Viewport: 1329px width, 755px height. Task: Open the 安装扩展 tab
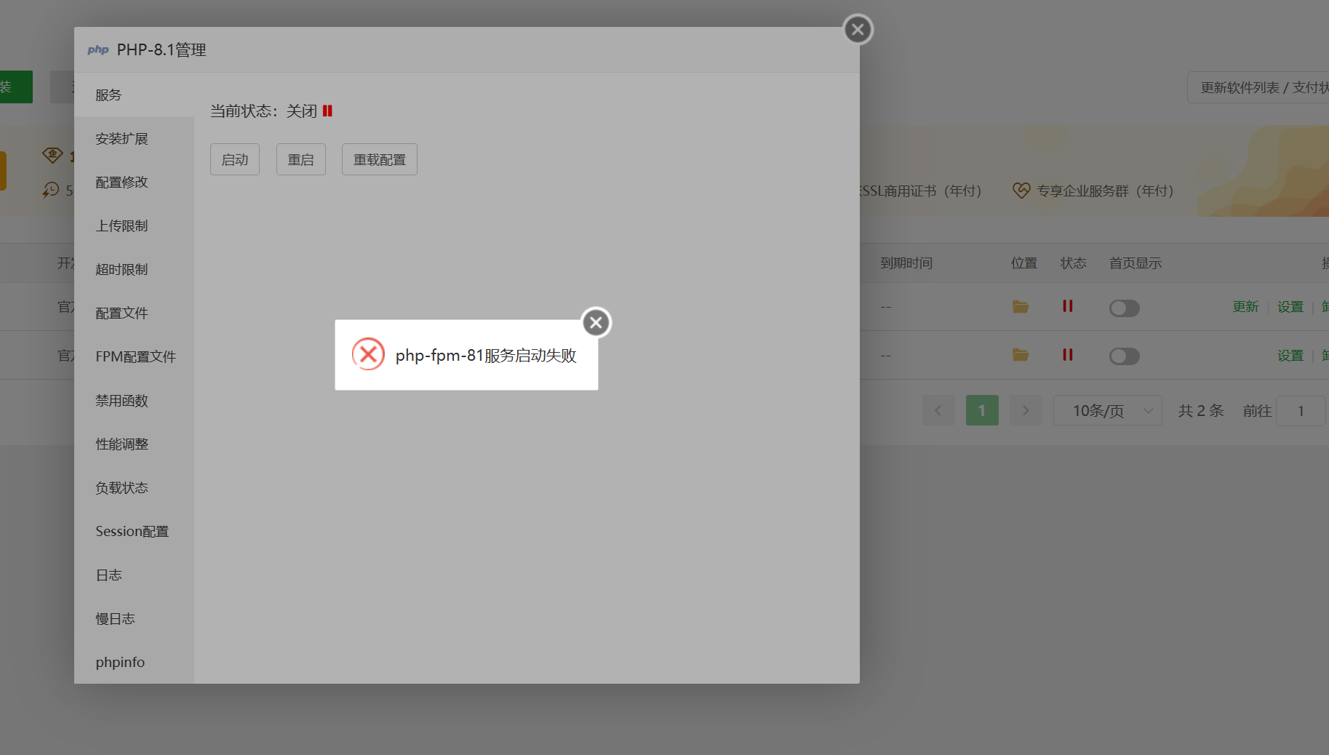coord(134,138)
